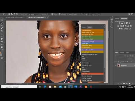Select the Clone Stamp tool
This screenshot has width=135, height=101.
2,33
